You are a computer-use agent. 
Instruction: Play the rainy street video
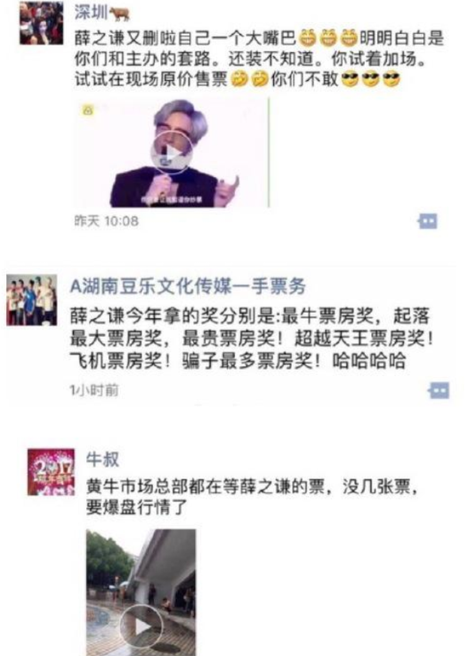coord(141,592)
